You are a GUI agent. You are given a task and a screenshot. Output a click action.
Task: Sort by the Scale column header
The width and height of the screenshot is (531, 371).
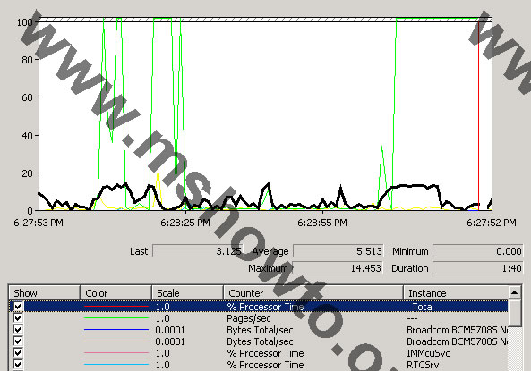tap(188, 293)
